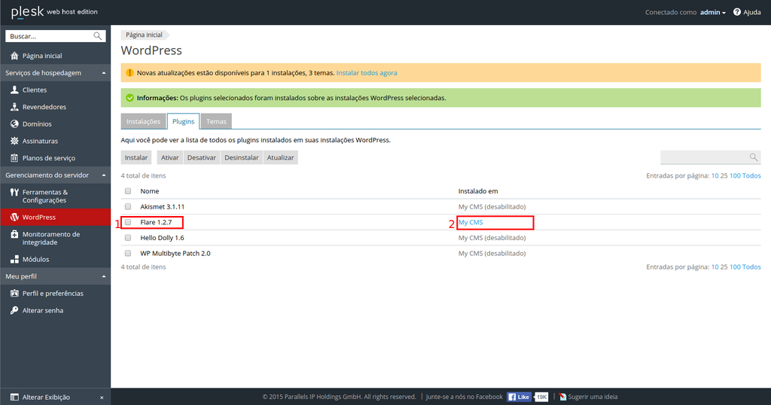Click the magnifier icon in sidebar search

tap(98, 36)
